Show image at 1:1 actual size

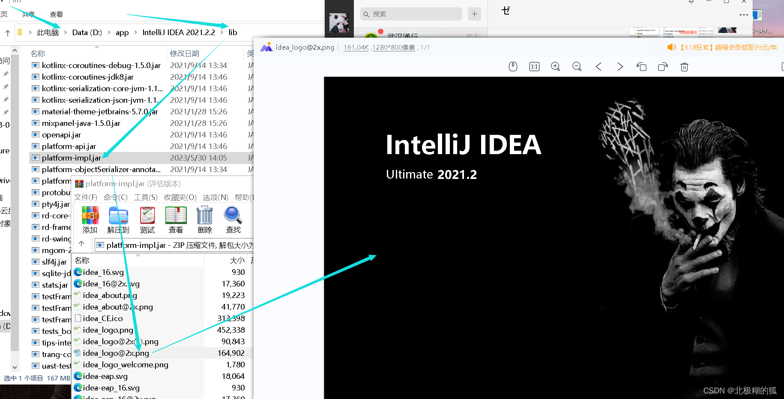(534, 67)
